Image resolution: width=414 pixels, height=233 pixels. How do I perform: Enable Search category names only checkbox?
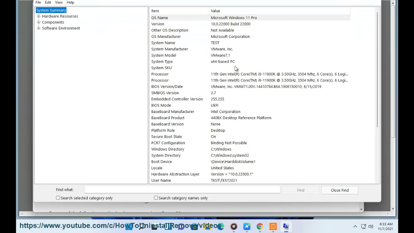click(156, 198)
